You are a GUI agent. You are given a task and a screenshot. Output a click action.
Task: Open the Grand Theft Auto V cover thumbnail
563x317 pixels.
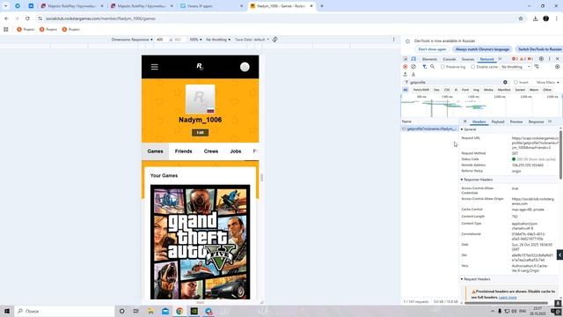200,242
